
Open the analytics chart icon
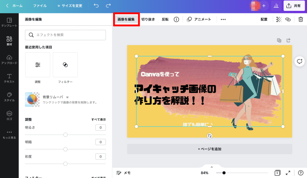click(x=276, y=6)
